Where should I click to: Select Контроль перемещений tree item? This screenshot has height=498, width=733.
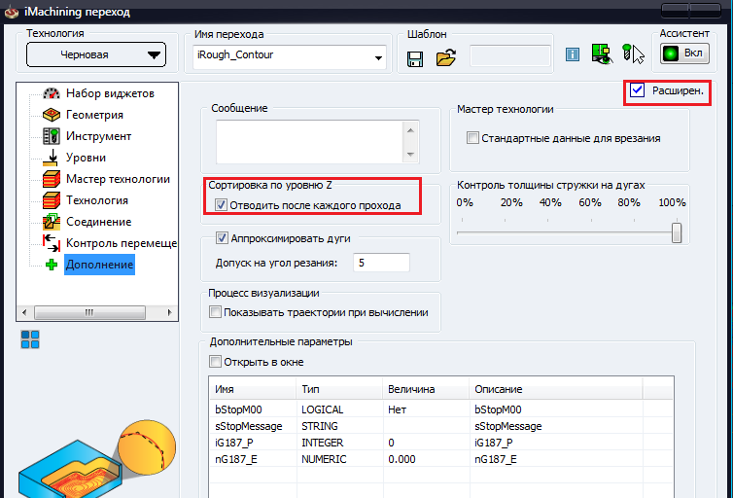coord(122,243)
